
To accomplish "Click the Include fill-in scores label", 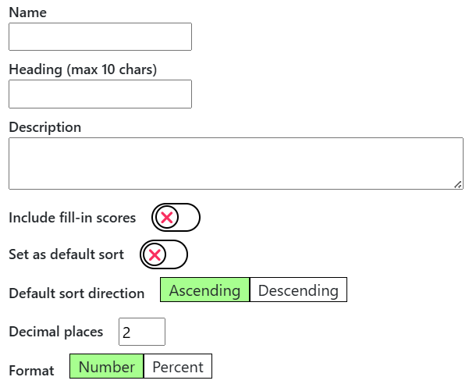I will click(x=73, y=218).
